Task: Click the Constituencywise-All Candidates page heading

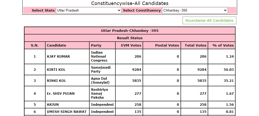Action: point(130,3)
